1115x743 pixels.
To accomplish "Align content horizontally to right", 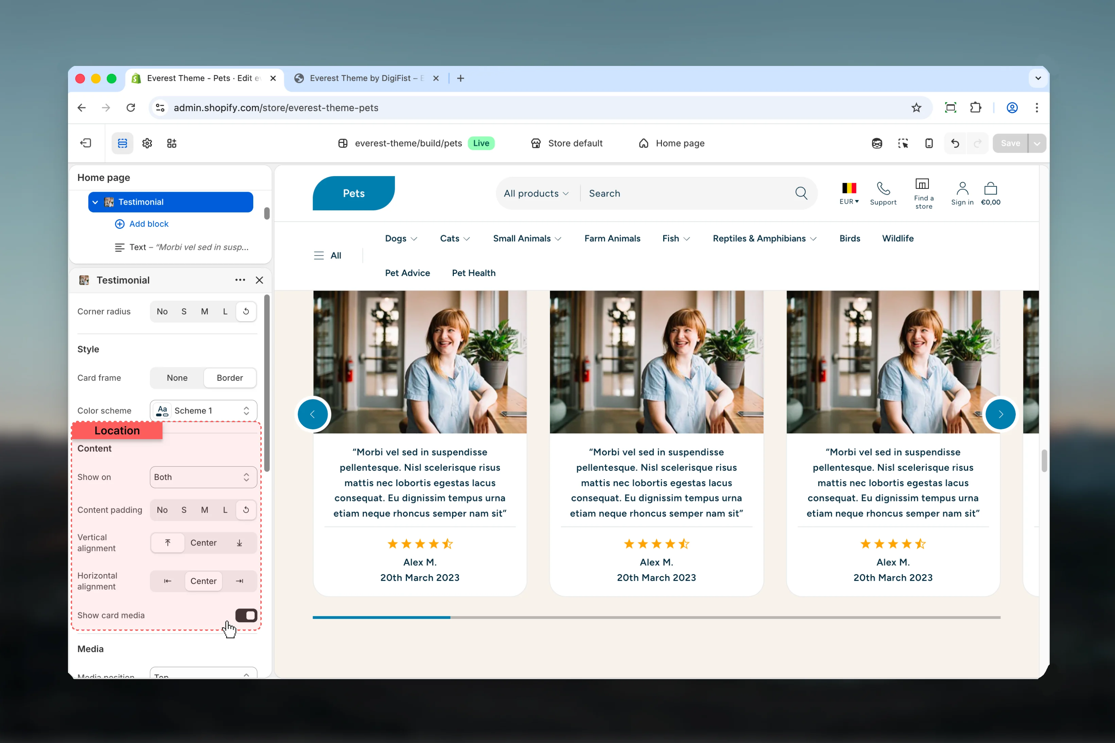I will click(239, 581).
